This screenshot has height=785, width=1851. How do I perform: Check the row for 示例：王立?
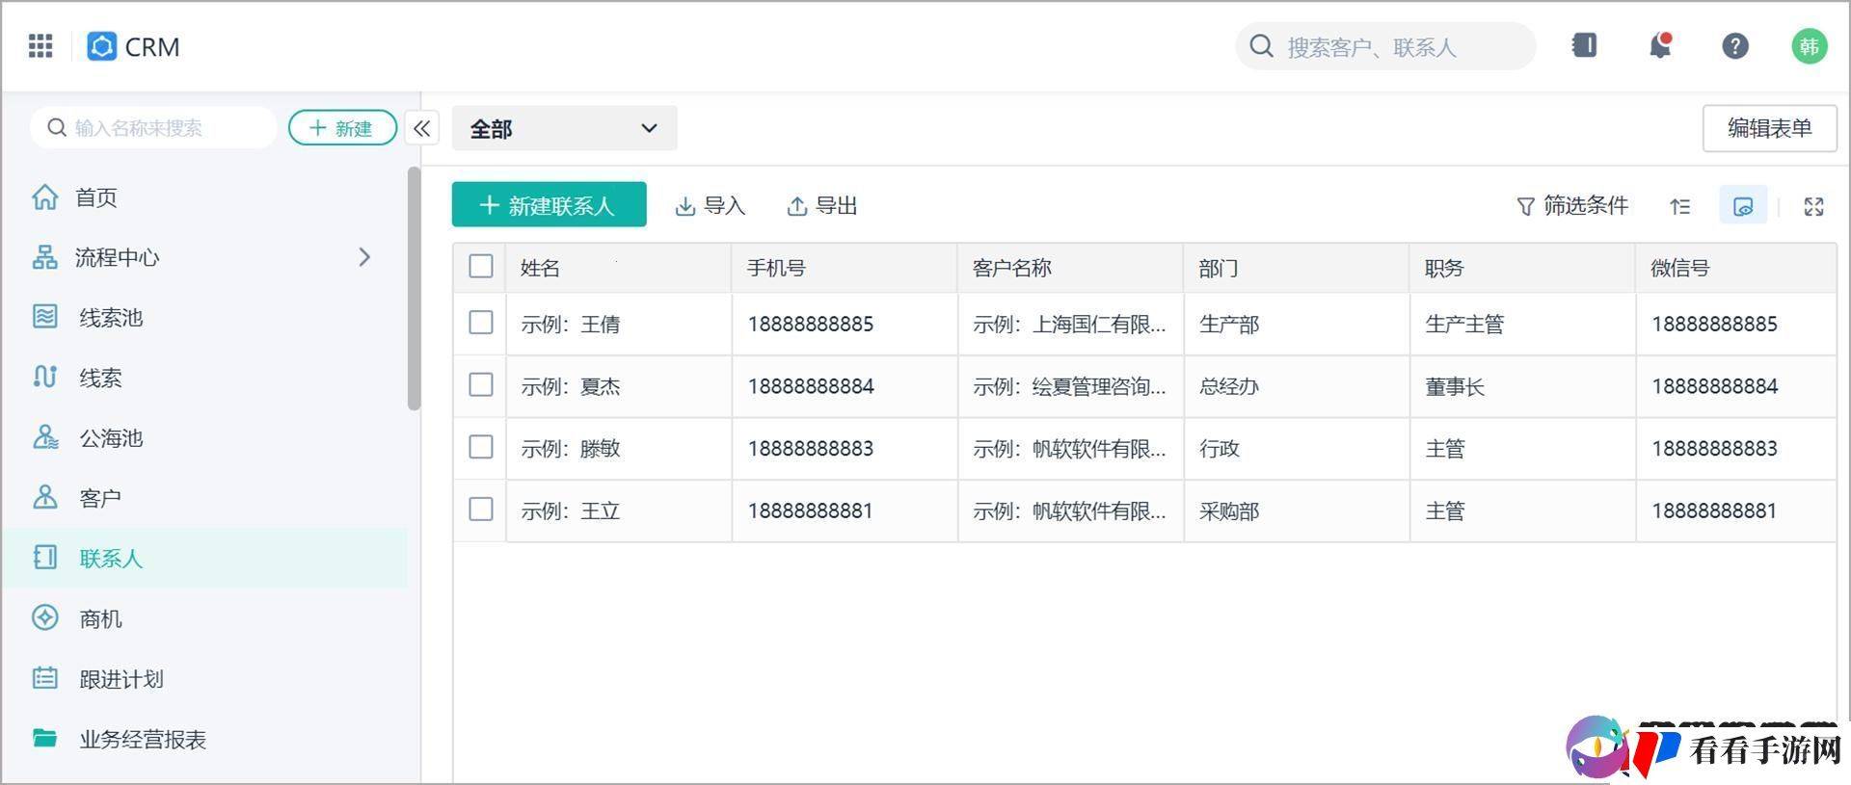coord(480,510)
